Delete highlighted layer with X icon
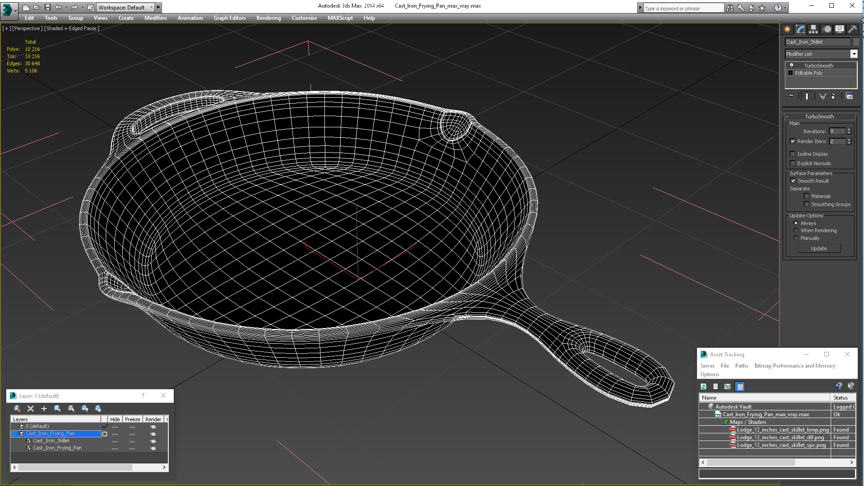Image resolution: width=864 pixels, height=486 pixels. (x=31, y=409)
